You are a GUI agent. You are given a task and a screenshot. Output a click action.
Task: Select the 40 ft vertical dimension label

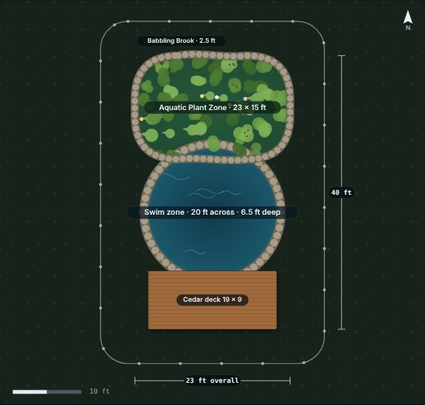(341, 193)
